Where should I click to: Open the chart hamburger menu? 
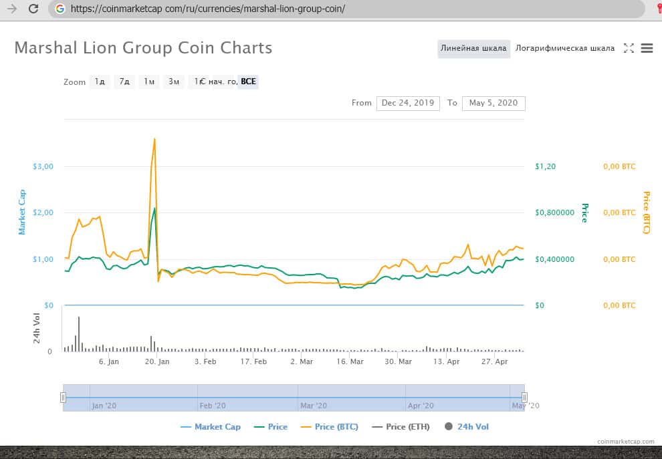pyautogui.click(x=647, y=48)
